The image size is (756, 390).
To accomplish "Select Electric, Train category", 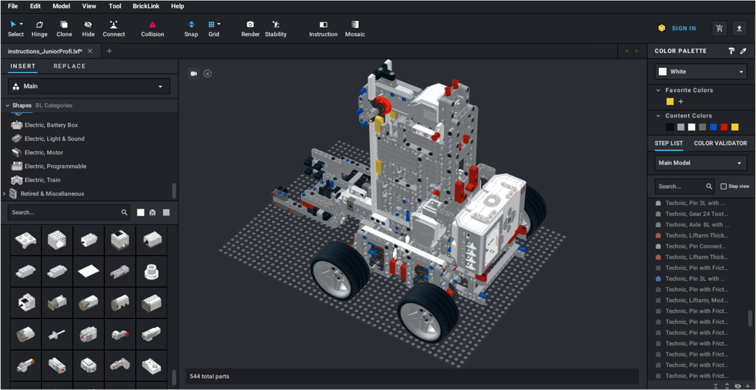I will click(42, 180).
